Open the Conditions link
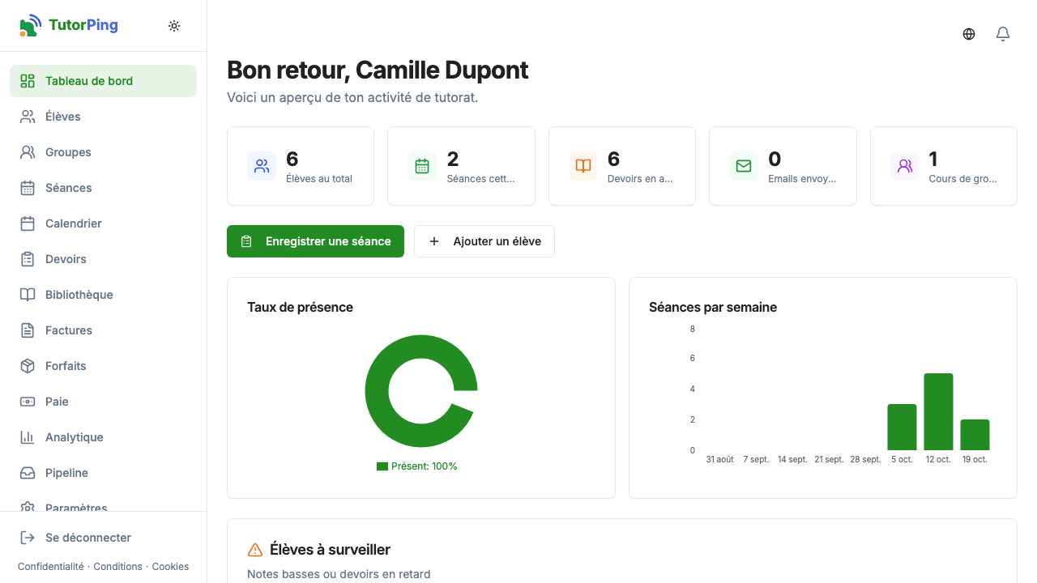 117,567
